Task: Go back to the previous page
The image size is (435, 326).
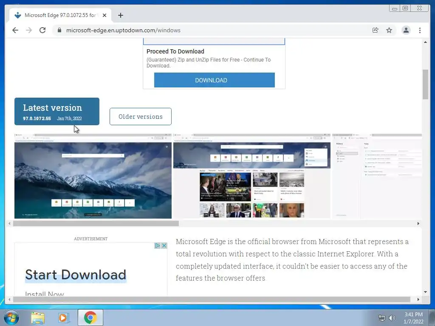Action: click(x=15, y=30)
